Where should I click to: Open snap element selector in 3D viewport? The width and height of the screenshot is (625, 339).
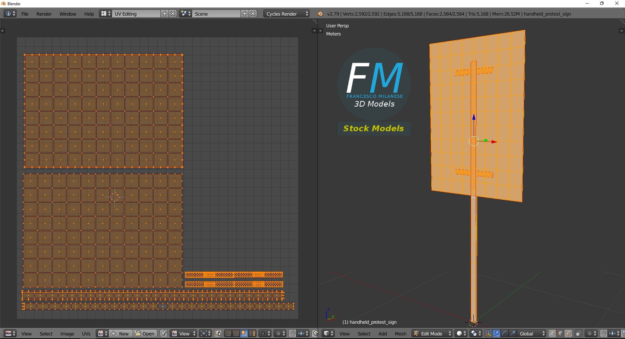pyautogui.click(x=615, y=333)
